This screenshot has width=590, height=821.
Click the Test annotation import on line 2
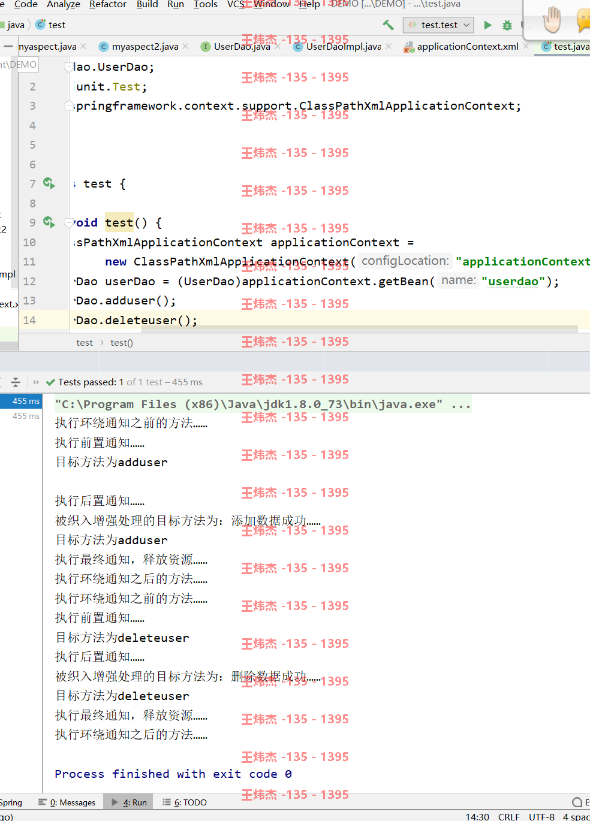coord(126,86)
